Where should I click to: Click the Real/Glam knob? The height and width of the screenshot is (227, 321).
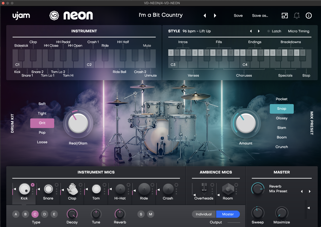(78, 123)
